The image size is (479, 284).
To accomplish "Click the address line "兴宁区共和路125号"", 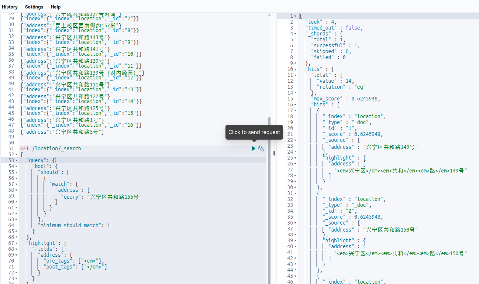I will click(65, 108).
